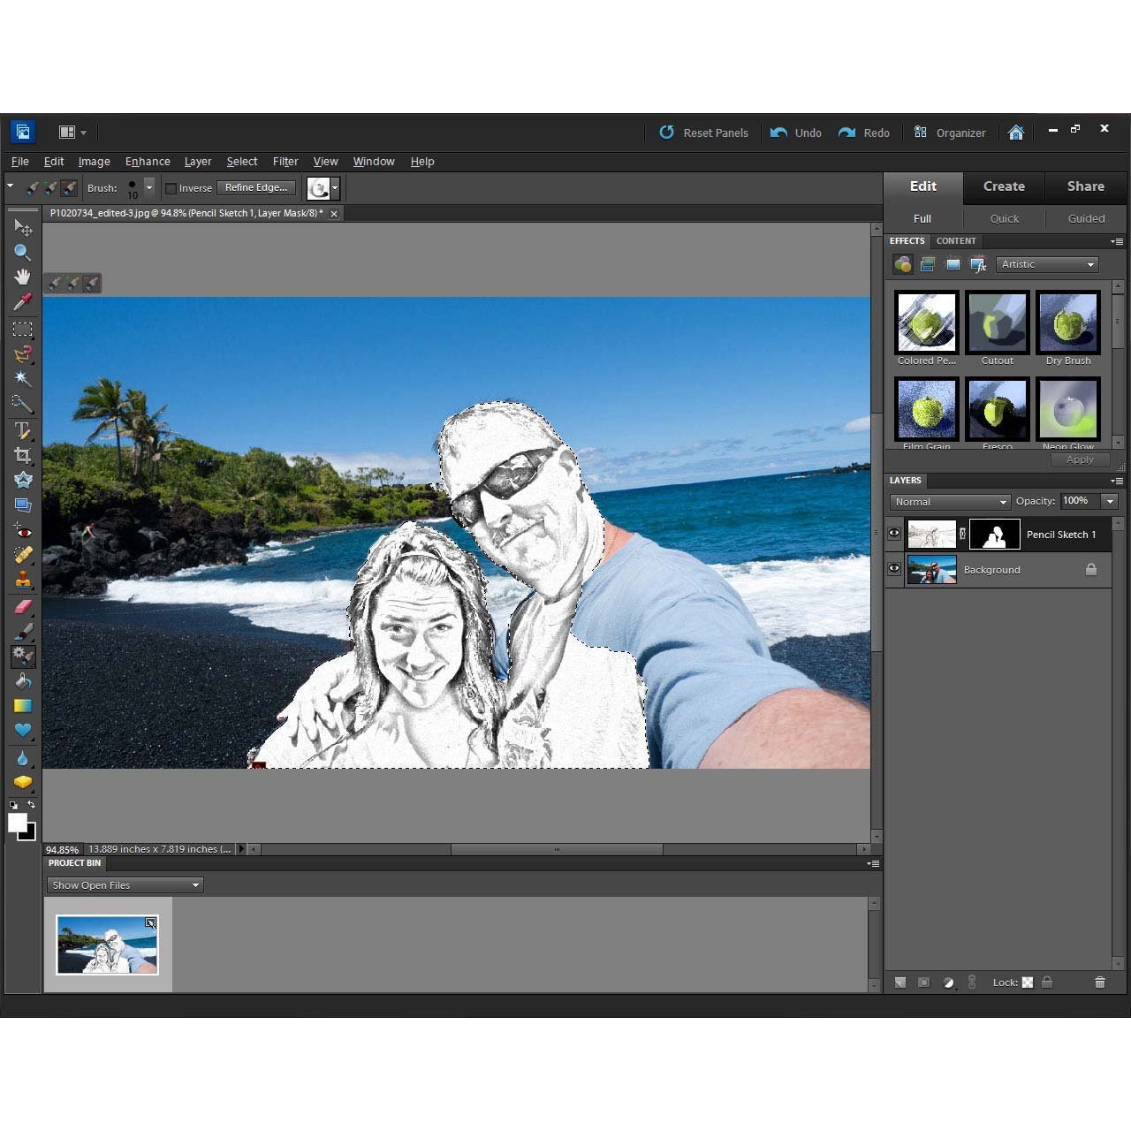Select the Blur water drop tool
Viewport: 1131px width, 1131px height.
pyautogui.click(x=23, y=758)
